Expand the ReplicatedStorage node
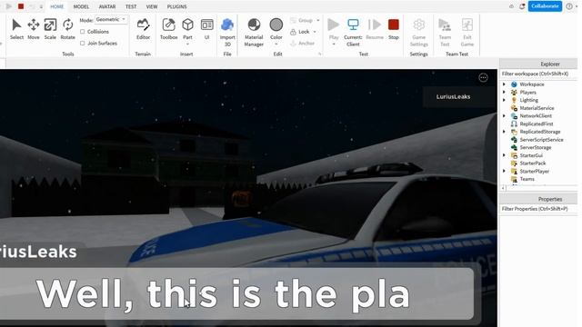Image resolution: width=582 pixels, height=327 pixels. click(x=504, y=132)
